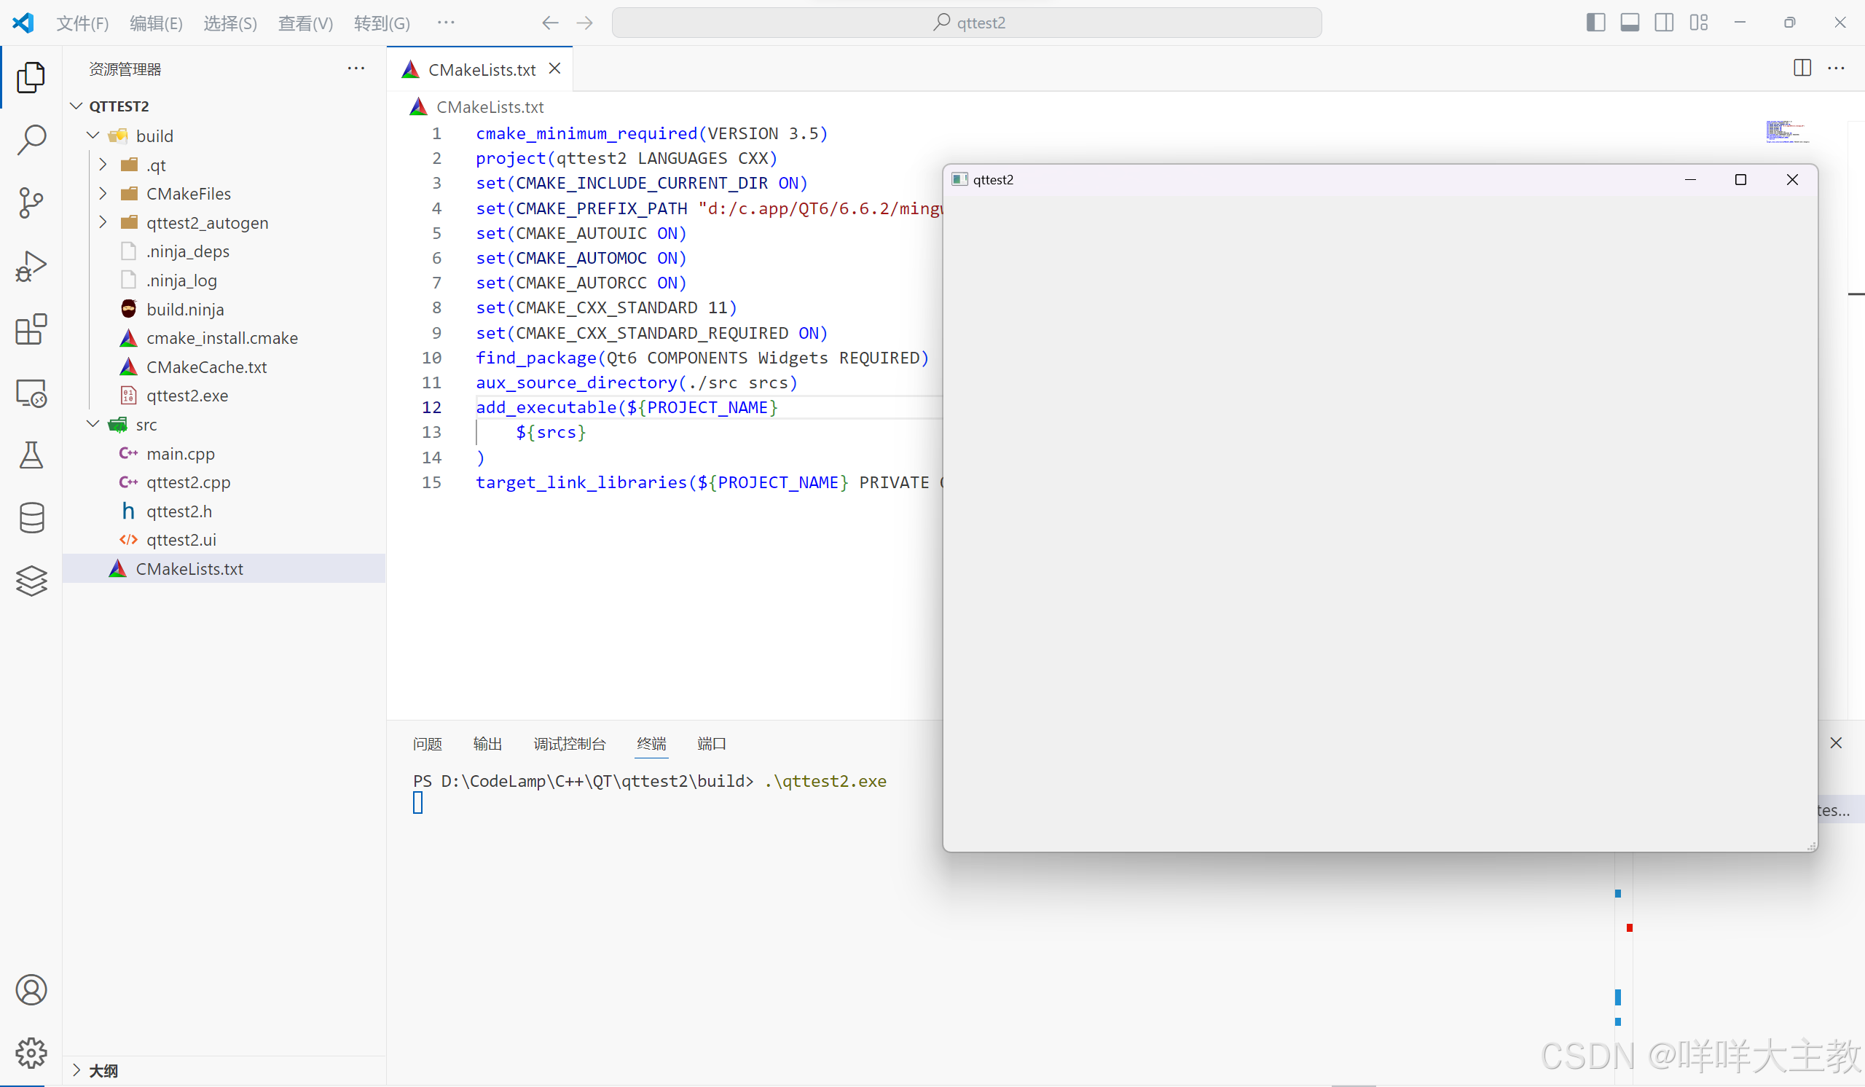1865x1087 pixels.
Task: Open cmake_install.cmake file
Action: (222, 337)
